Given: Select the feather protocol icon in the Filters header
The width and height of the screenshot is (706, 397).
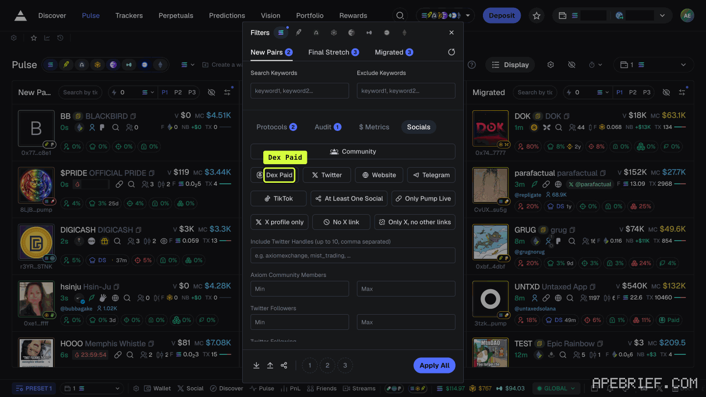Looking at the screenshot, I should [299, 33].
